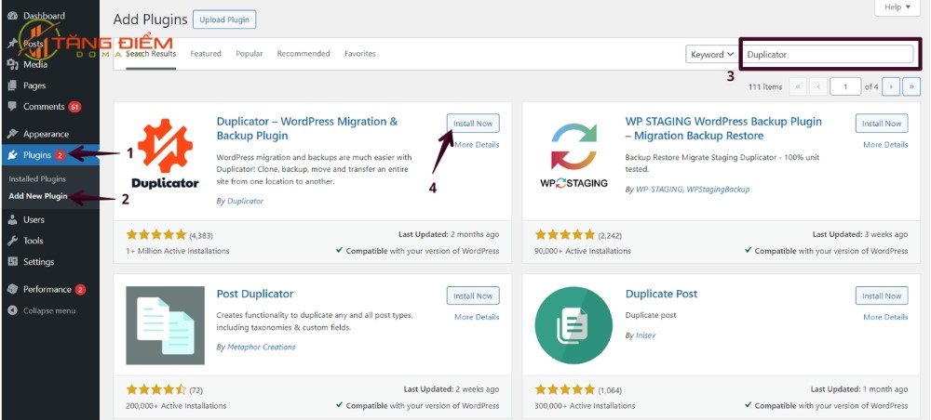Open Duplicator – WordPress Migration title link

click(x=307, y=128)
